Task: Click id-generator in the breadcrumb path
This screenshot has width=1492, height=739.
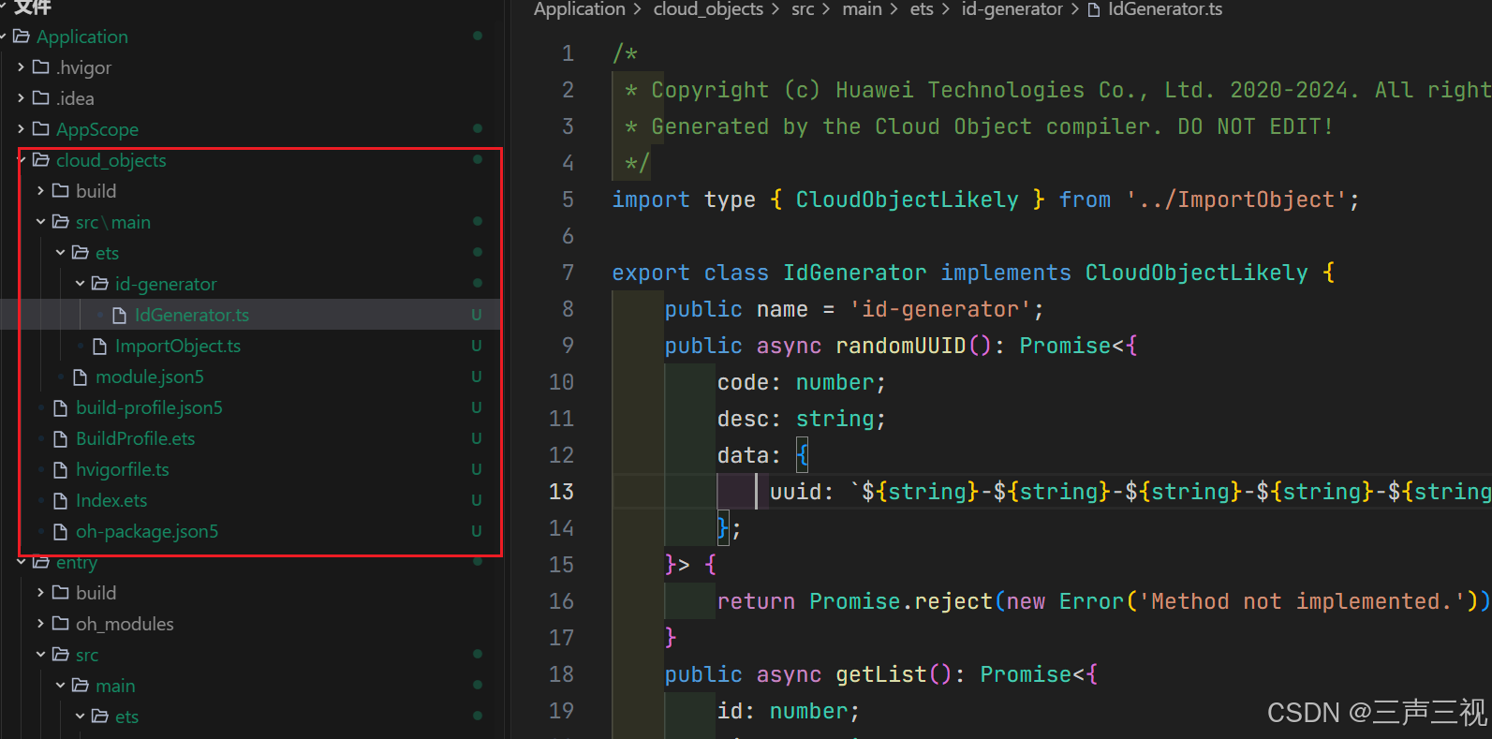Action: click(1012, 9)
